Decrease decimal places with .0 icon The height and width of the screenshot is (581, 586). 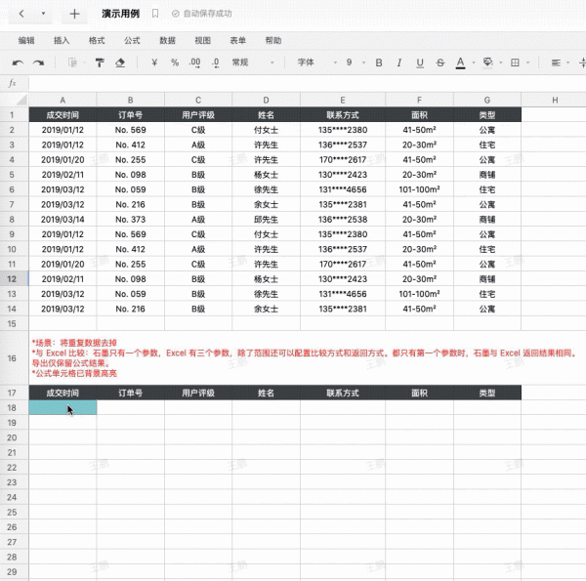pos(216,62)
